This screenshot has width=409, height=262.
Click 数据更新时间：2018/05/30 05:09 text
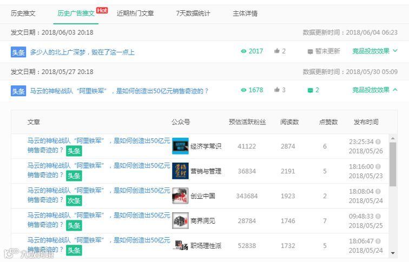pos(350,72)
